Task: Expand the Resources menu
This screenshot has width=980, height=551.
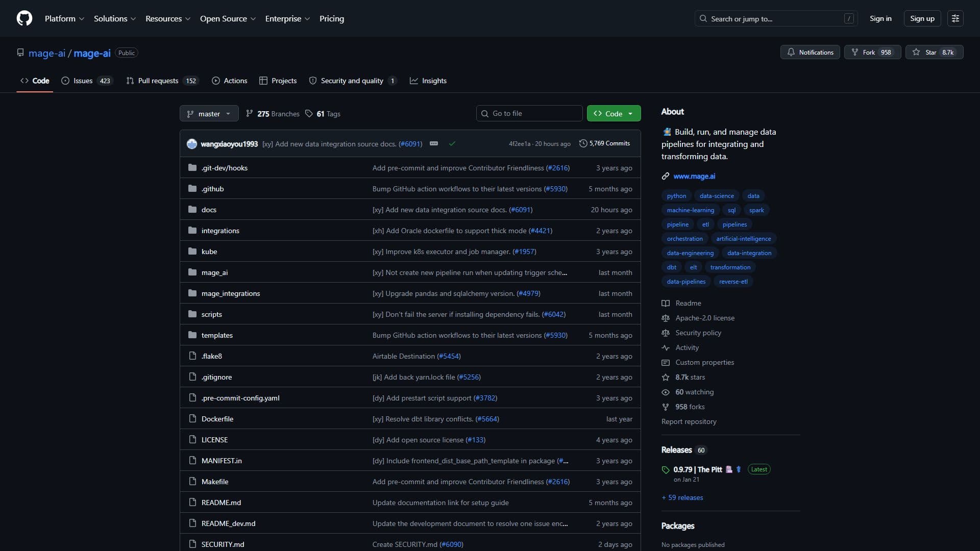Action: (168, 18)
